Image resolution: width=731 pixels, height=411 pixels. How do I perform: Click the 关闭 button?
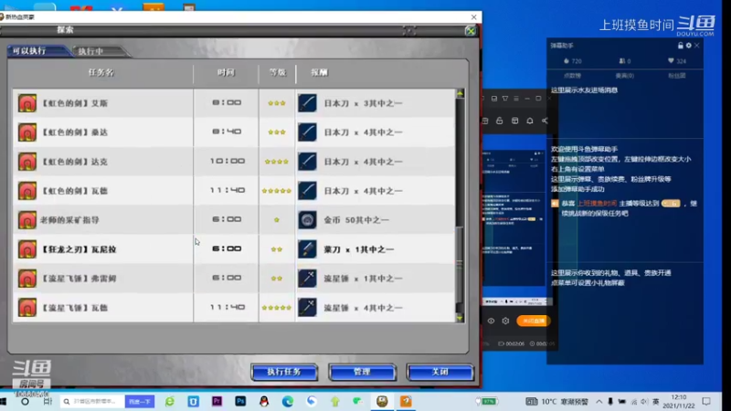click(x=440, y=372)
